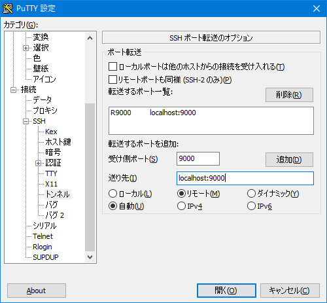The height and width of the screenshot is (303, 327).
Task: Expand the 選択 tree node
Action: (x=26, y=48)
